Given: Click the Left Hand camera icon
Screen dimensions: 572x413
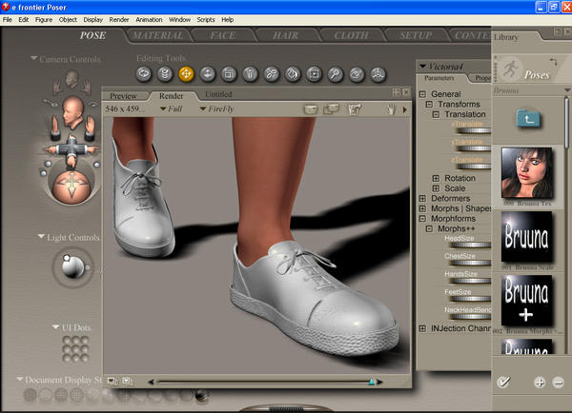Looking at the screenshot, I should click(56, 87).
